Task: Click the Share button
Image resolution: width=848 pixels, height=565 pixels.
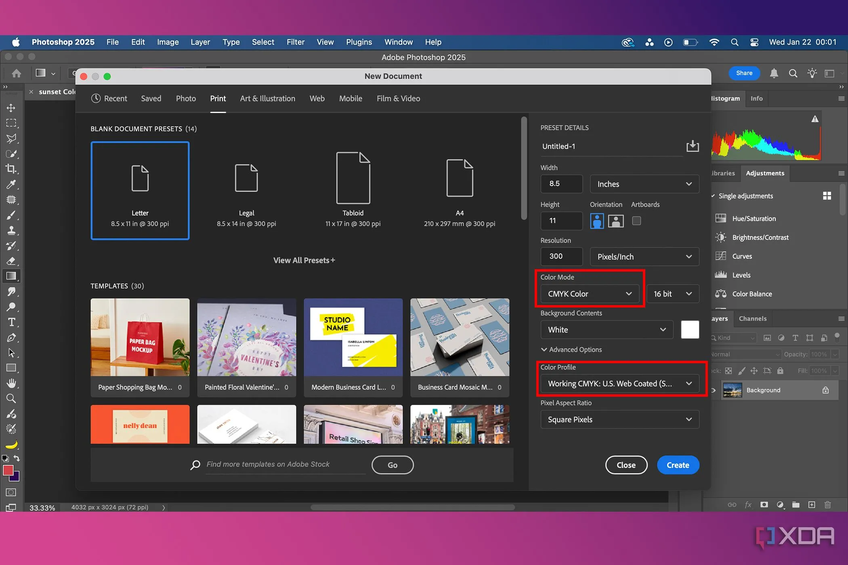Action: pos(744,73)
